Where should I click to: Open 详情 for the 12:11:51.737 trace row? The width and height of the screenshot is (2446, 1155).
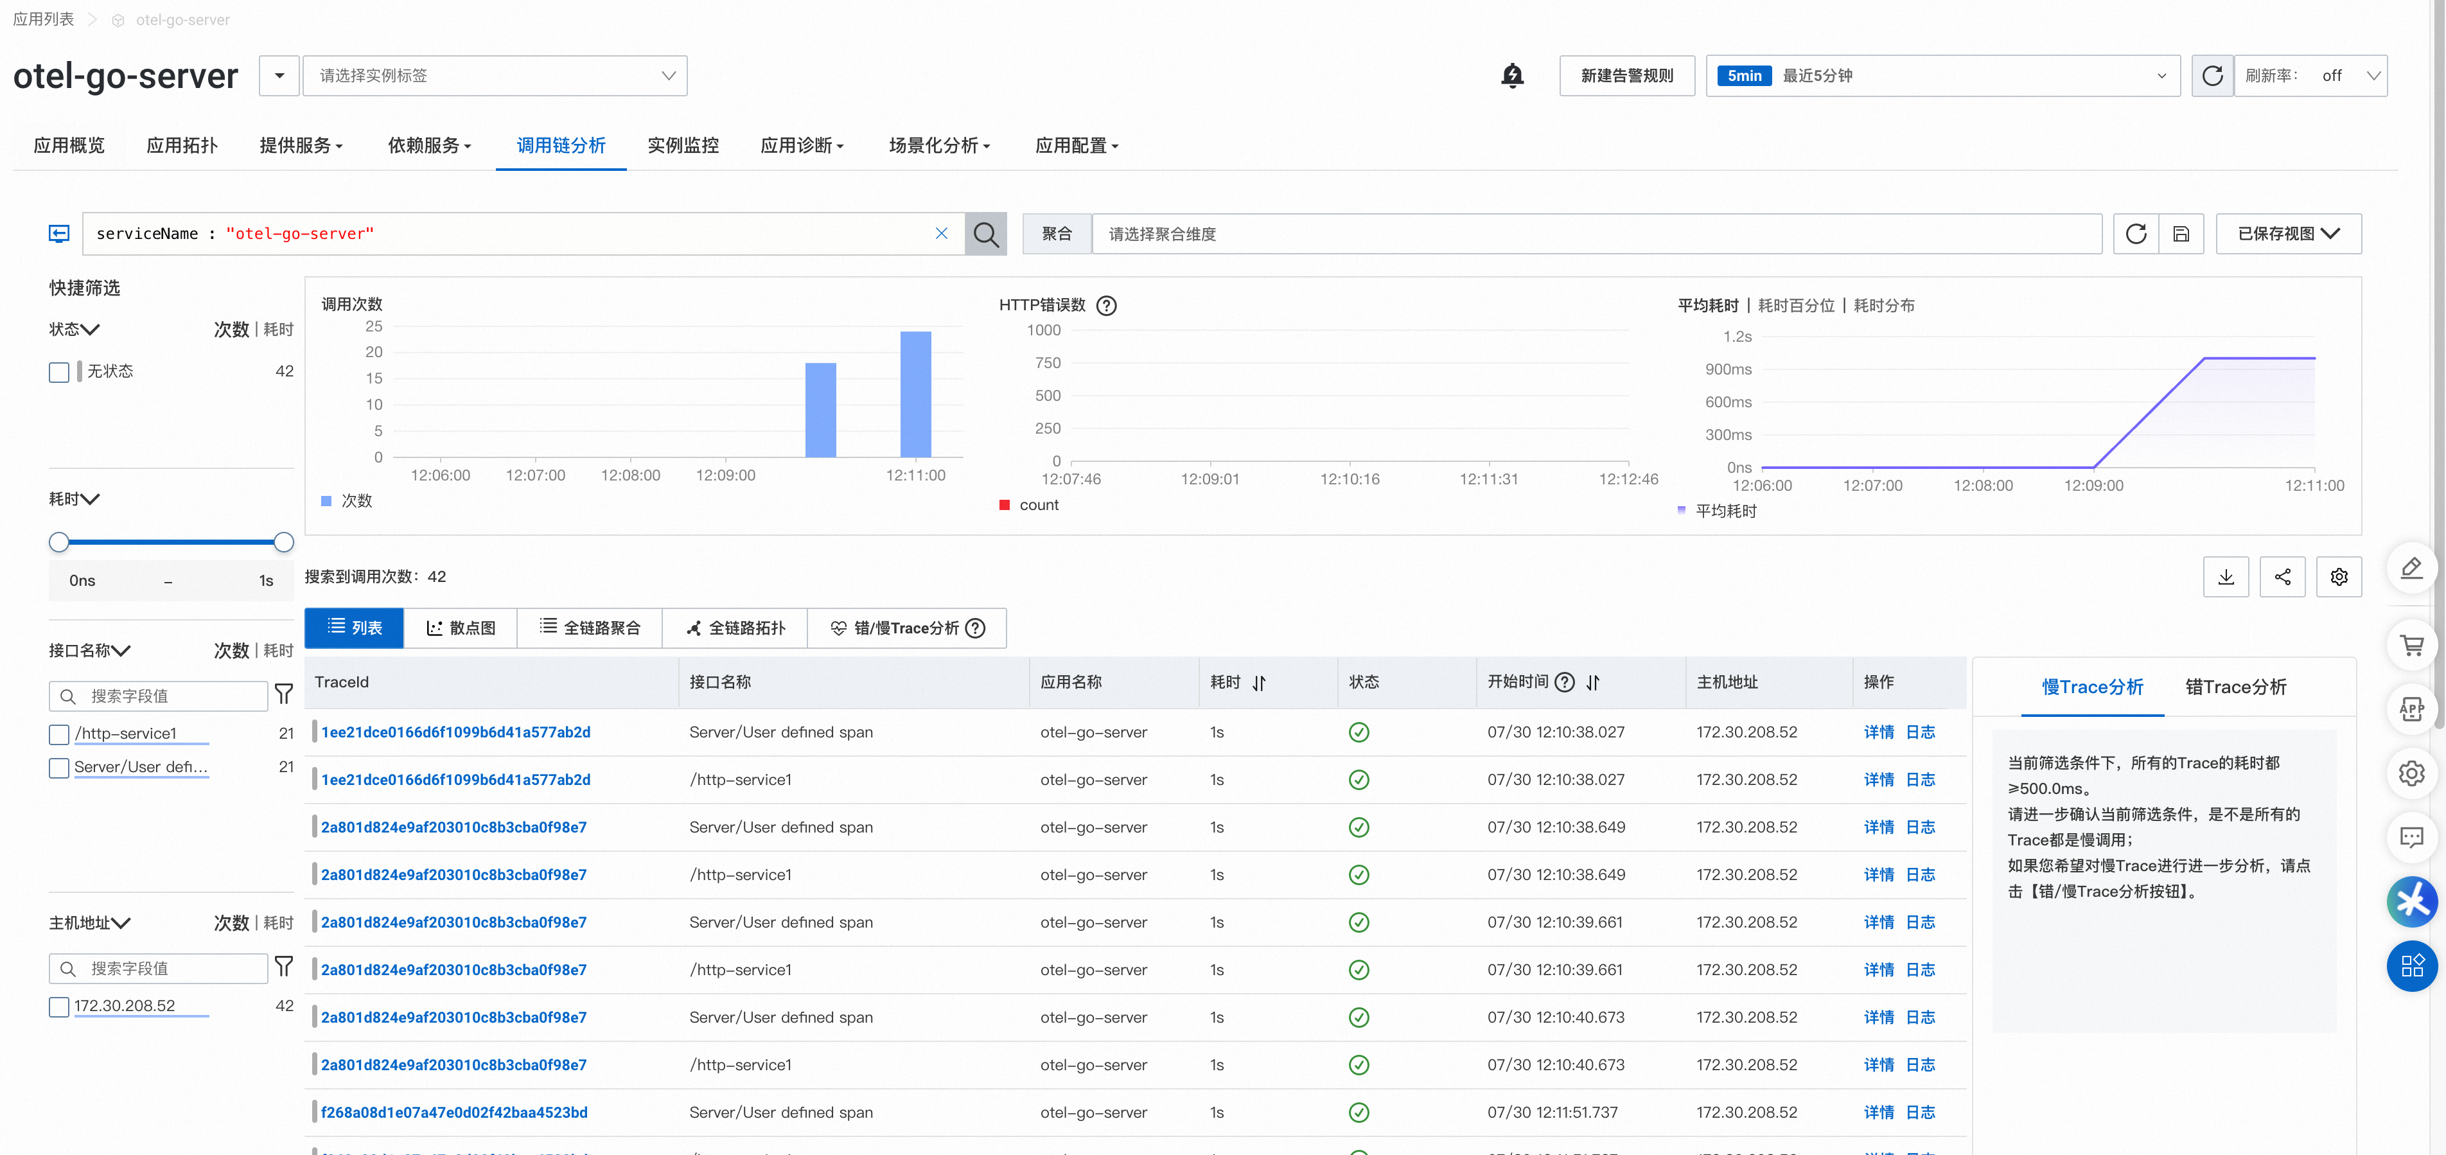[x=1878, y=1112]
